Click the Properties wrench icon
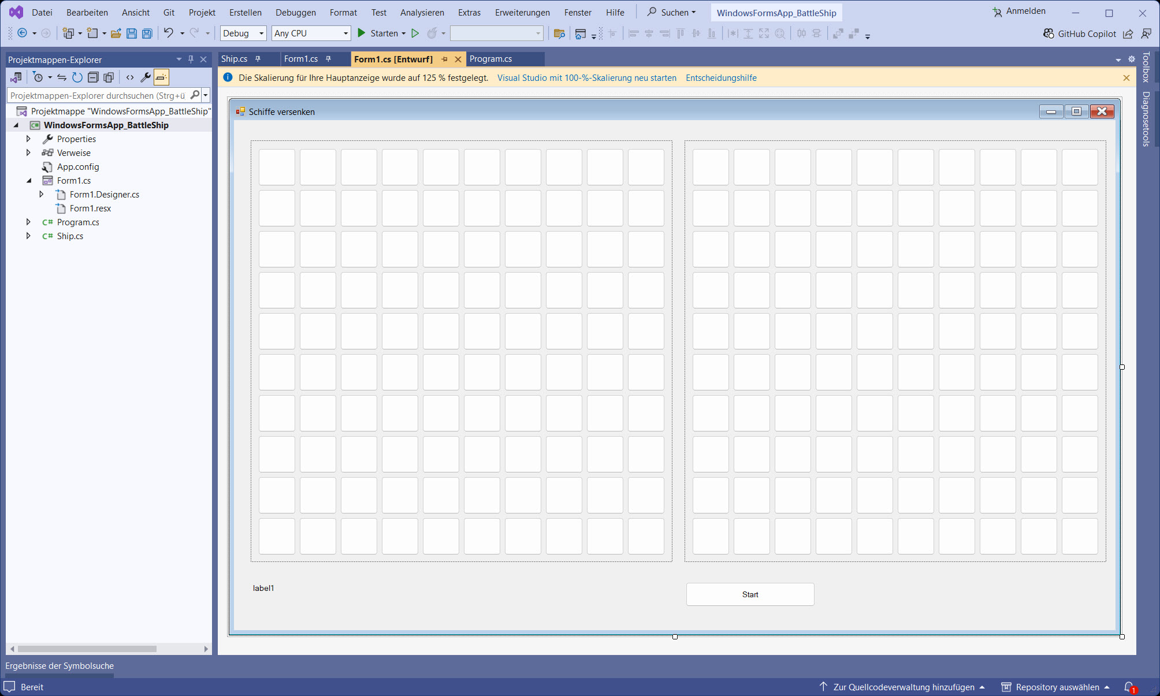This screenshot has height=696, width=1160. (x=146, y=77)
